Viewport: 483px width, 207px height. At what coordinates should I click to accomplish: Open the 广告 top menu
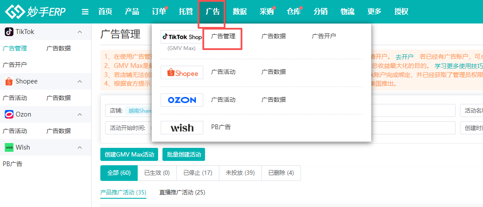coord(212,12)
